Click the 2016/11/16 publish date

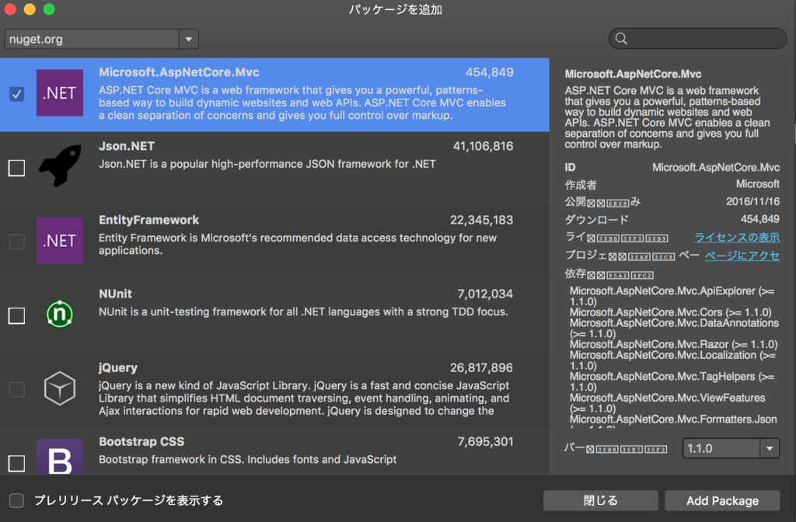tap(752, 201)
